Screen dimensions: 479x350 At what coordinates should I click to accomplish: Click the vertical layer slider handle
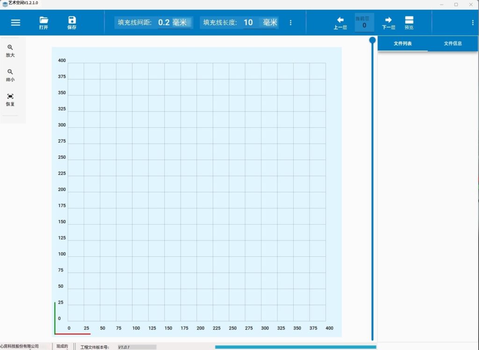(372, 40)
